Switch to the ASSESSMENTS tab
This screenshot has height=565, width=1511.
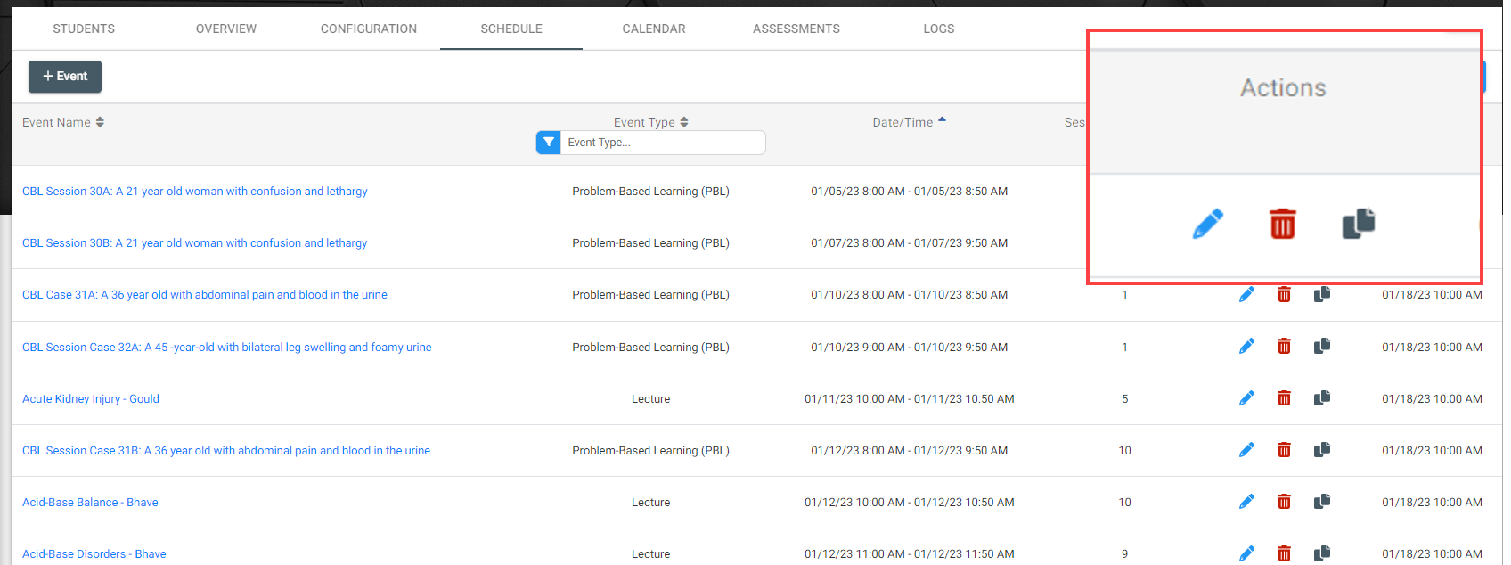coord(796,29)
